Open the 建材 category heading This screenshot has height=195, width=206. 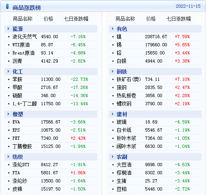click(122, 114)
